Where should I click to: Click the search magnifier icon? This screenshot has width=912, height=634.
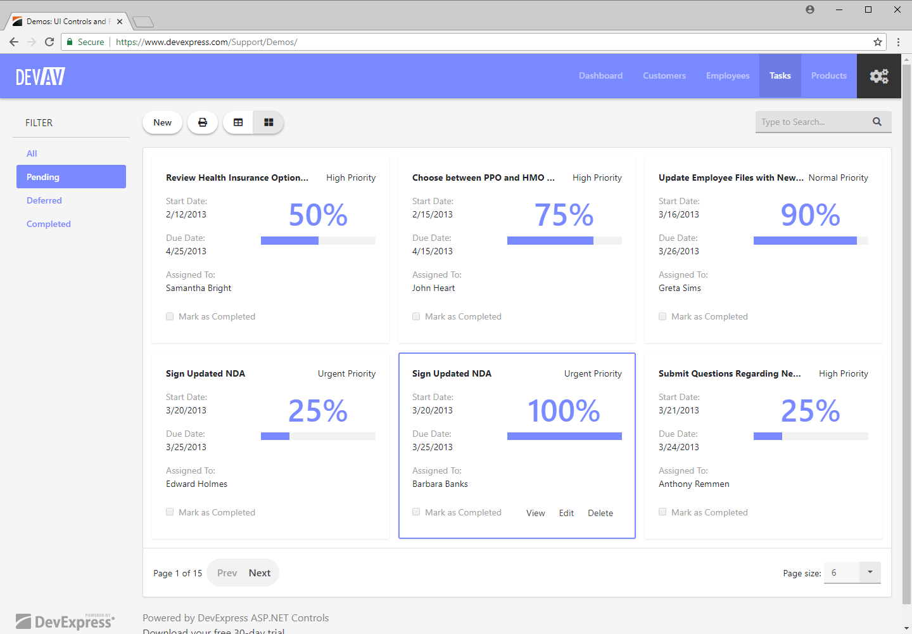point(877,121)
